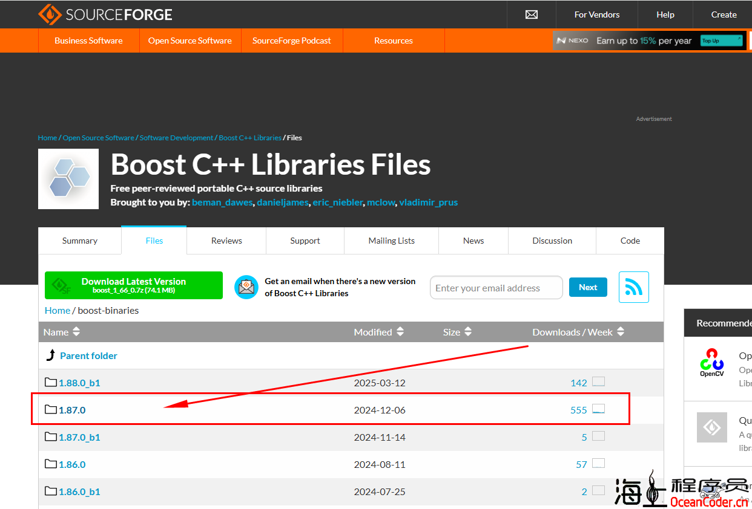The width and height of the screenshot is (752, 509).
Task: Sort the list by Downloads / Week
Action: pos(578,332)
